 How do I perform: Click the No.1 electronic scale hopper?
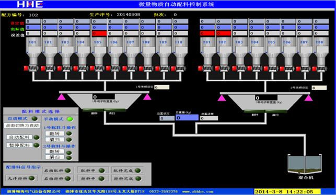104,101
